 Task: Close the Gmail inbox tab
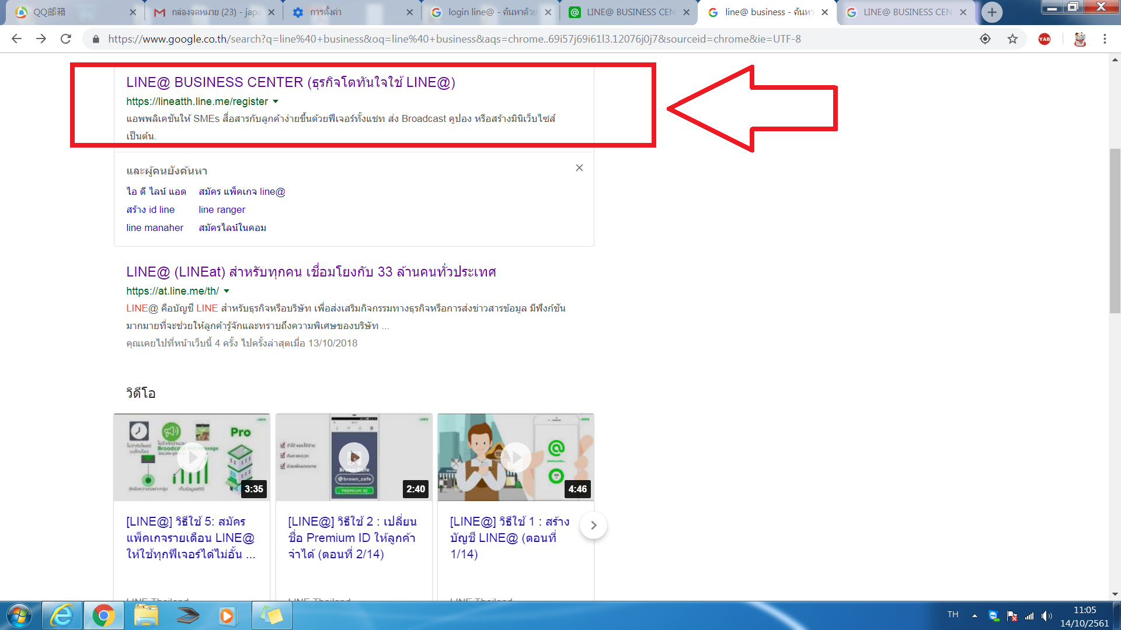pyautogui.click(x=271, y=12)
